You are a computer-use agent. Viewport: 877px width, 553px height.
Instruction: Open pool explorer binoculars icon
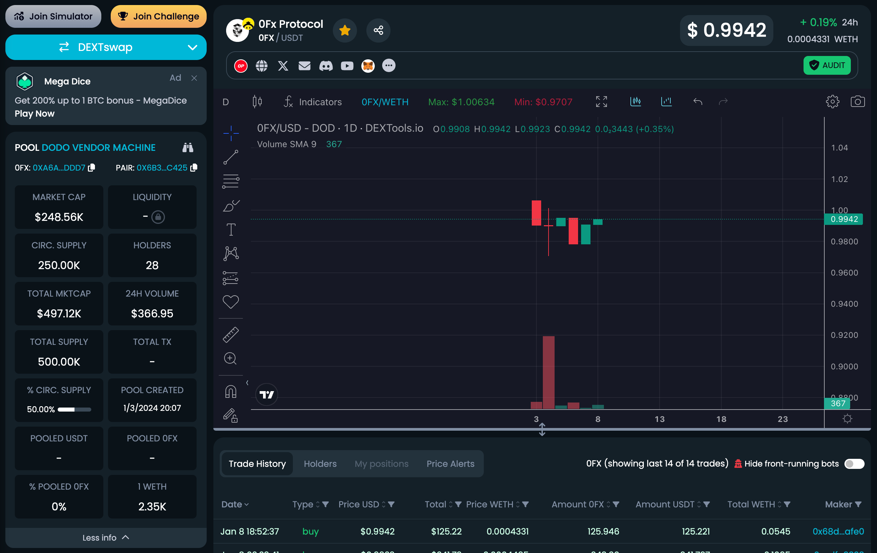(188, 148)
